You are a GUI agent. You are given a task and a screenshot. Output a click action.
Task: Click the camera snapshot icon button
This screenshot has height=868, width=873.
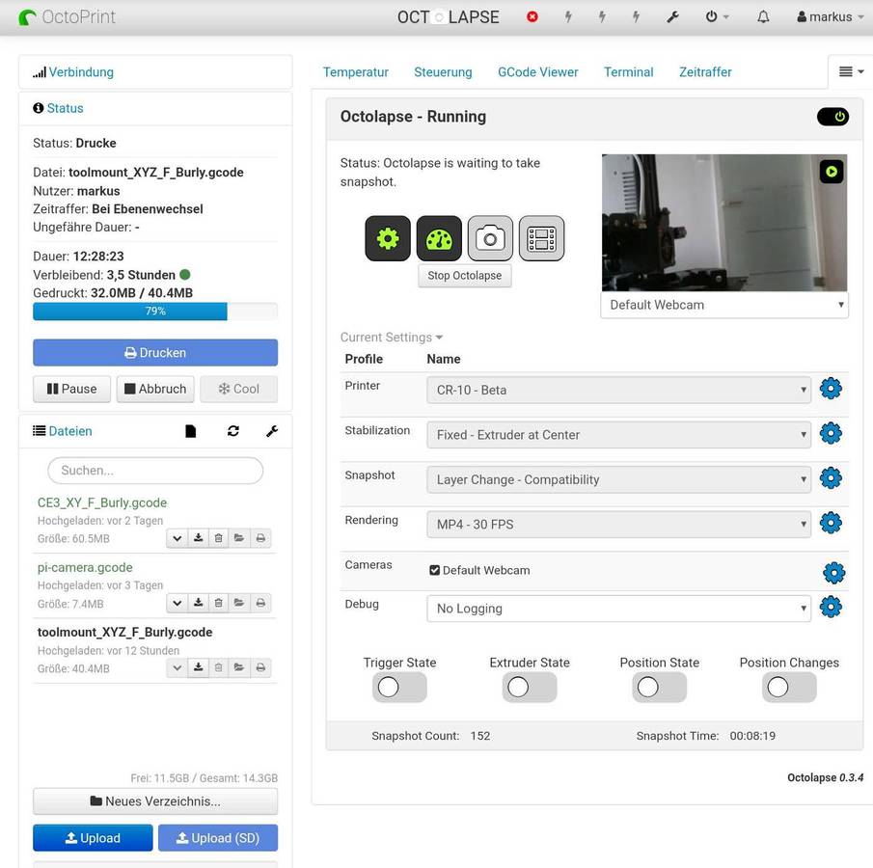pyautogui.click(x=490, y=238)
